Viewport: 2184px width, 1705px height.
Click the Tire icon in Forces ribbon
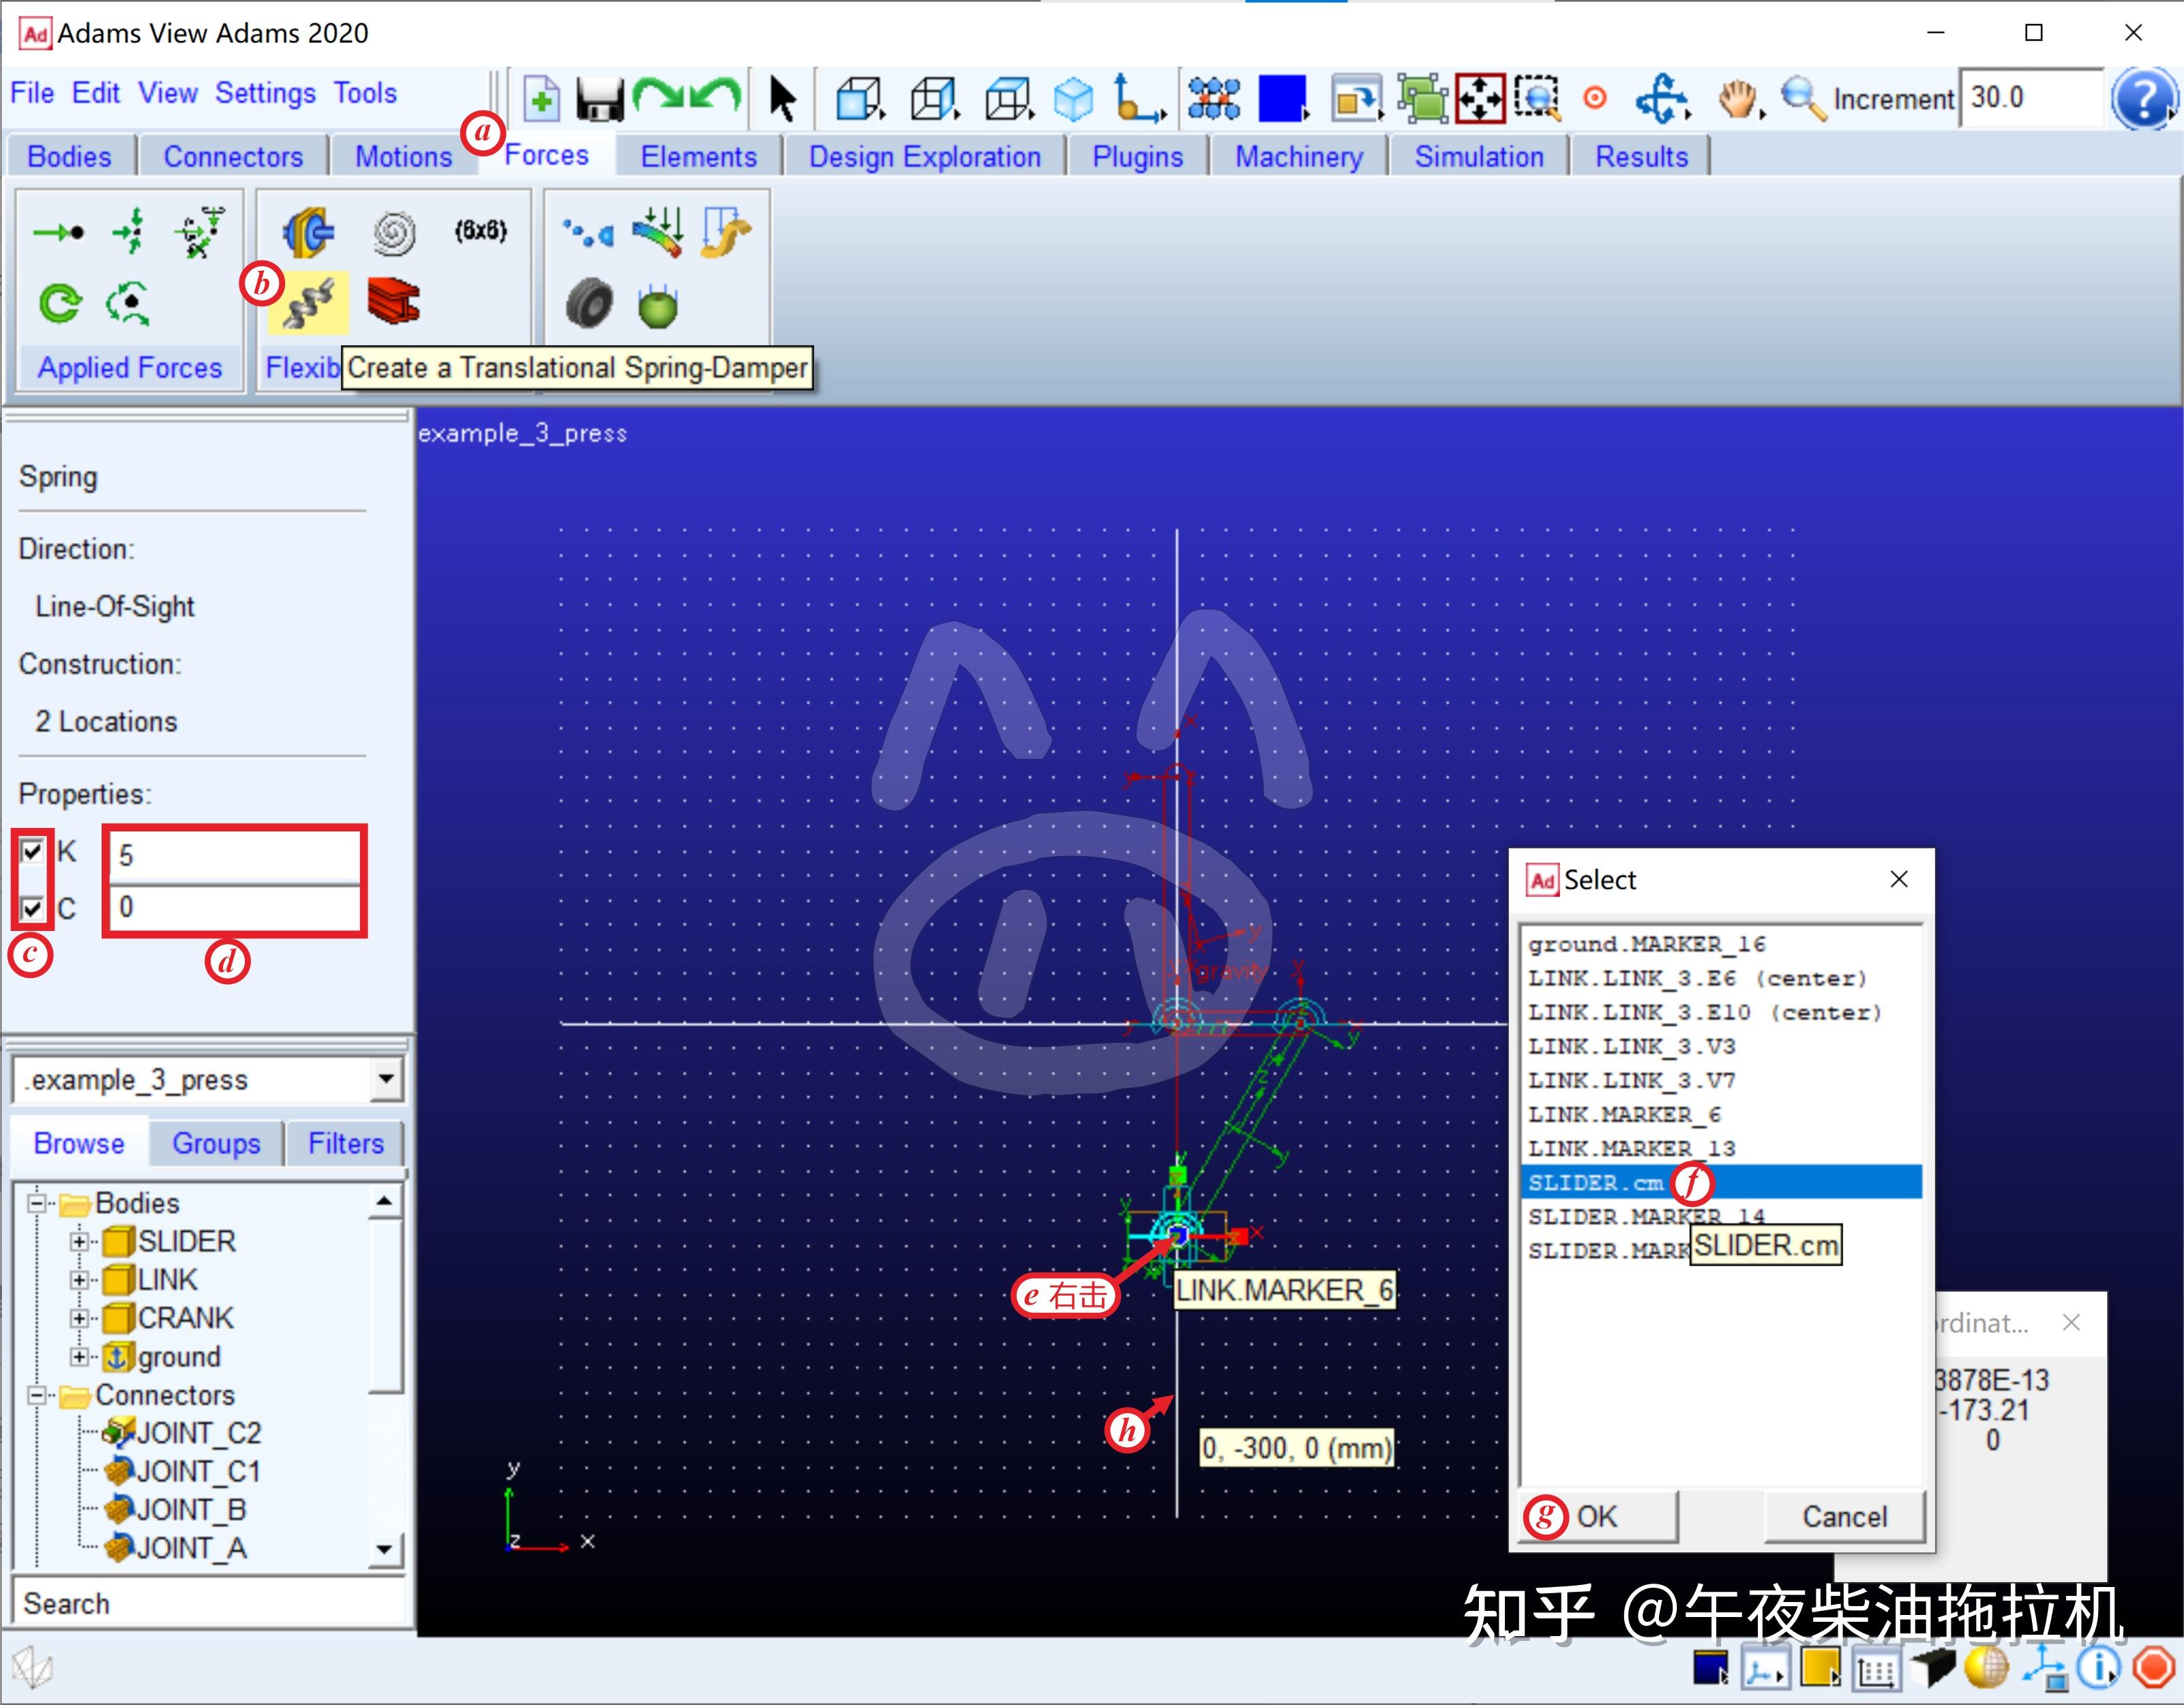589,303
